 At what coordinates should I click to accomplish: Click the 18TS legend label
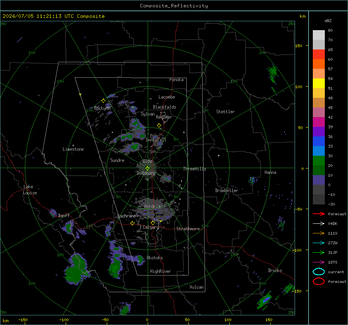333,262
